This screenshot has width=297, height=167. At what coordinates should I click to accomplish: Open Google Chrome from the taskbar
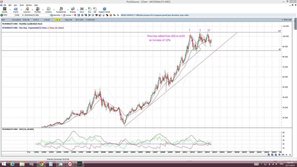(x=41, y=164)
